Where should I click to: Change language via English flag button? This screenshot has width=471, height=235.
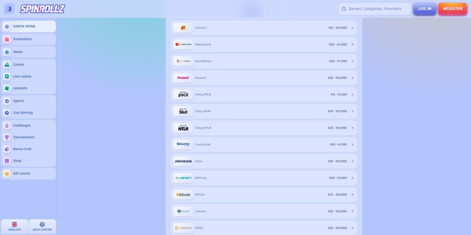14,227
